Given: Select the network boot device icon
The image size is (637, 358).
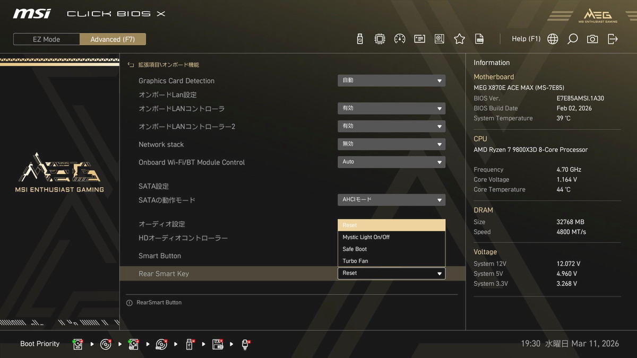Looking at the screenshot, I should [x=246, y=344].
